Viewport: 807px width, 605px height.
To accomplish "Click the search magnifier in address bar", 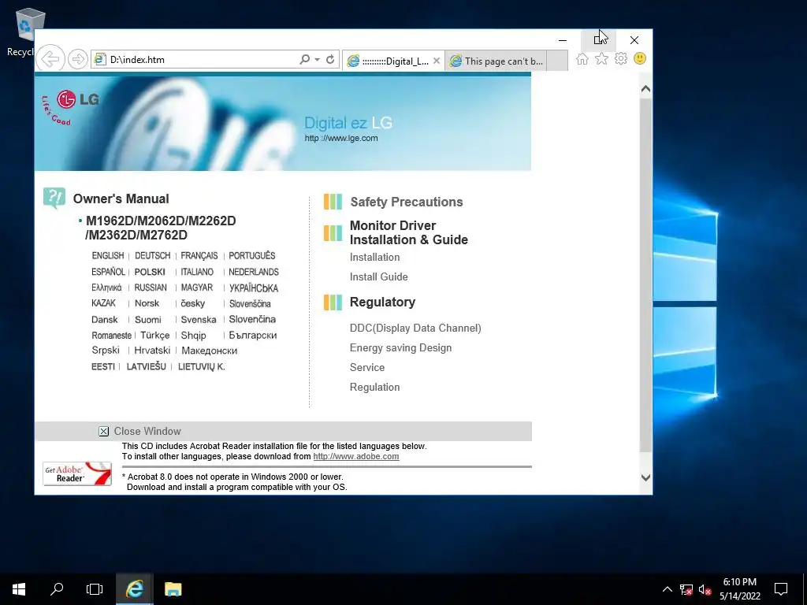I will tap(305, 59).
